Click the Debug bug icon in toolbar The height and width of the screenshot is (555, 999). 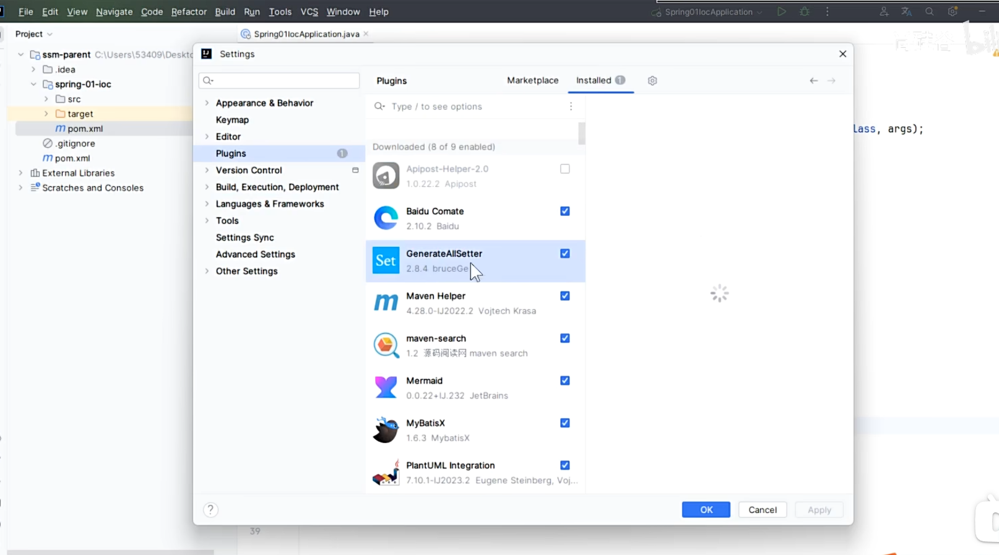click(x=805, y=12)
